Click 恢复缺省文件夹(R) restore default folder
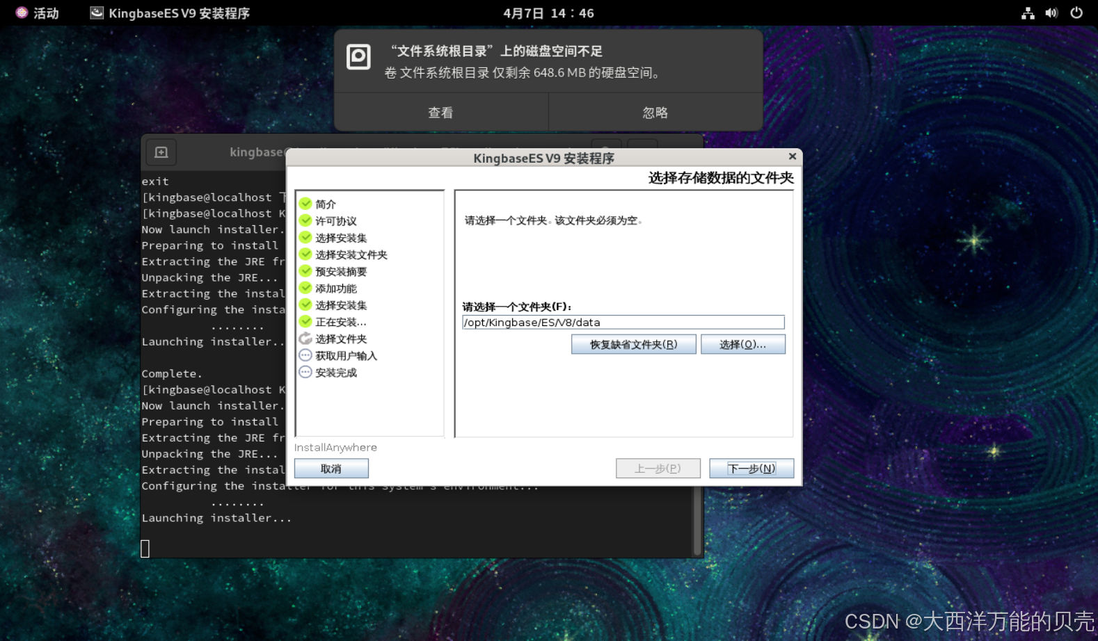The width and height of the screenshot is (1098, 641). pyautogui.click(x=633, y=344)
